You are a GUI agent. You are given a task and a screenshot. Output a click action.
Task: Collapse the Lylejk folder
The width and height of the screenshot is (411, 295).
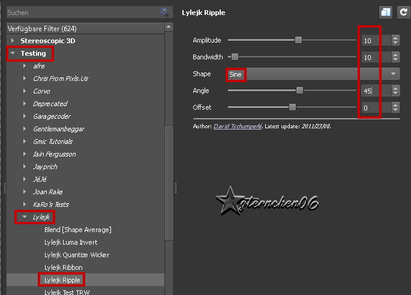coord(25,217)
